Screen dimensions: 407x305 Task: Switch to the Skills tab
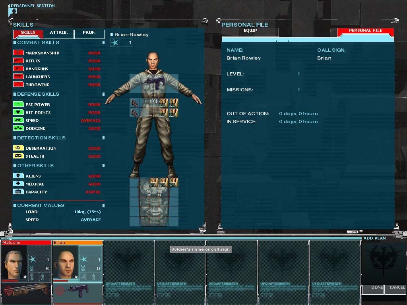click(28, 34)
